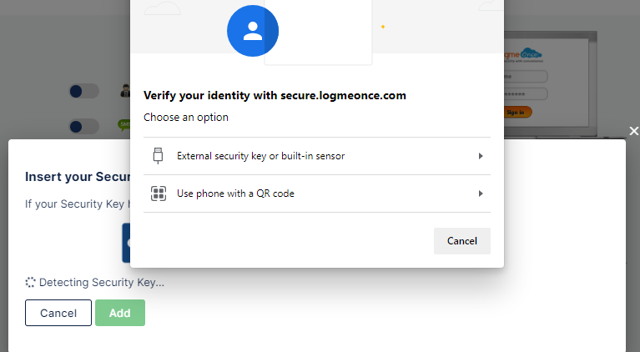Viewport: 640px width, 352px height.
Task: Expand the External security key option arrow
Action: [481, 156]
